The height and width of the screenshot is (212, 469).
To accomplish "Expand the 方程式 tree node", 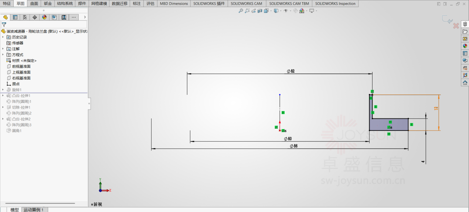I will [x=3, y=55].
